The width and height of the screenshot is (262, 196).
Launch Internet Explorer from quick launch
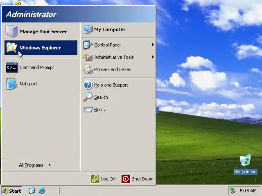[x=42, y=191]
